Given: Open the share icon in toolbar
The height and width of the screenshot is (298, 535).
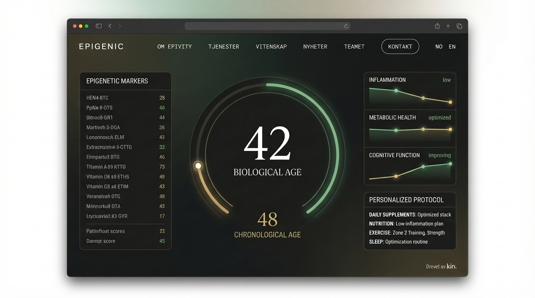Looking at the screenshot, I should [x=437, y=26].
